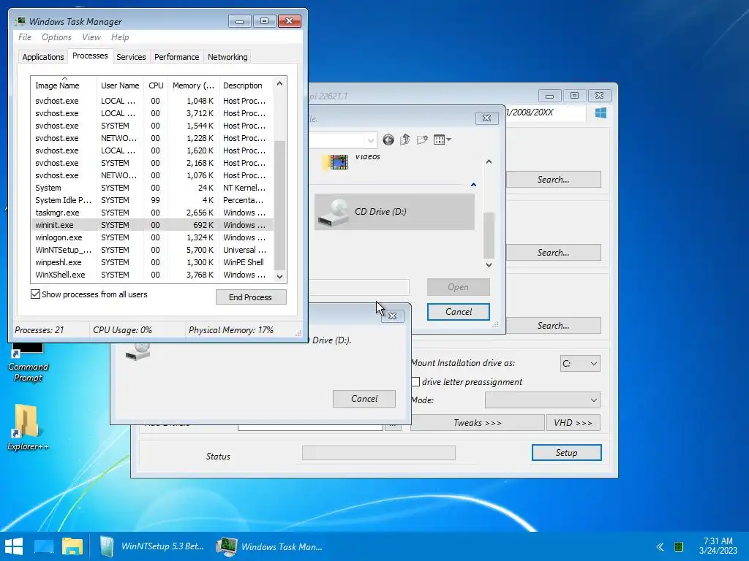749x561 pixels.
Task: Enable drive letter preassignment checkbox
Action: point(415,381)
